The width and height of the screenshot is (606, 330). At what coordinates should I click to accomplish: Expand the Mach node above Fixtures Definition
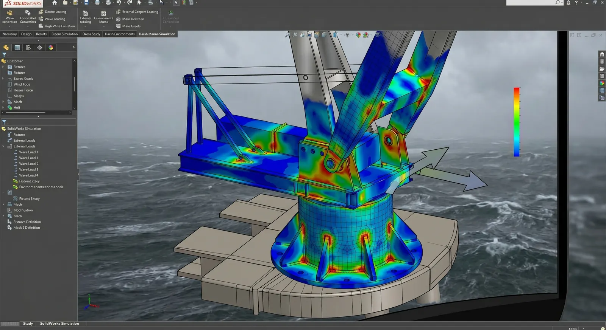[3, 216]
